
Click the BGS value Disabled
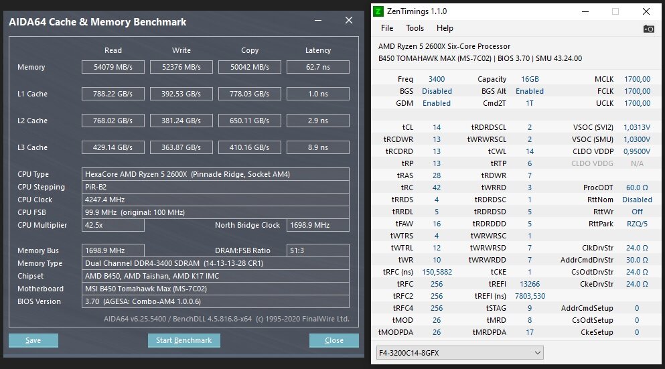[437, 91]
